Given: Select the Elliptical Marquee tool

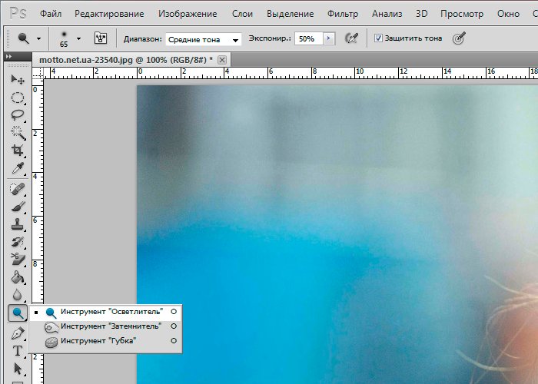Looking at the screenshot, I should point(17,98).
